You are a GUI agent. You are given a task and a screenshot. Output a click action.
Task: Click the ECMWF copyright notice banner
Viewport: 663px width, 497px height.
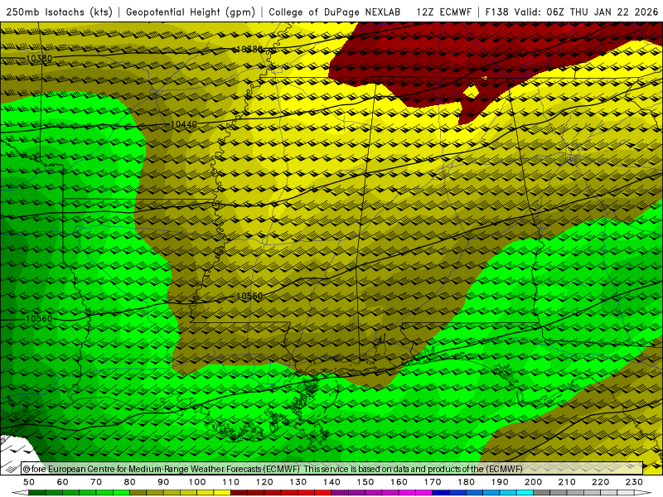pos(332,469)
